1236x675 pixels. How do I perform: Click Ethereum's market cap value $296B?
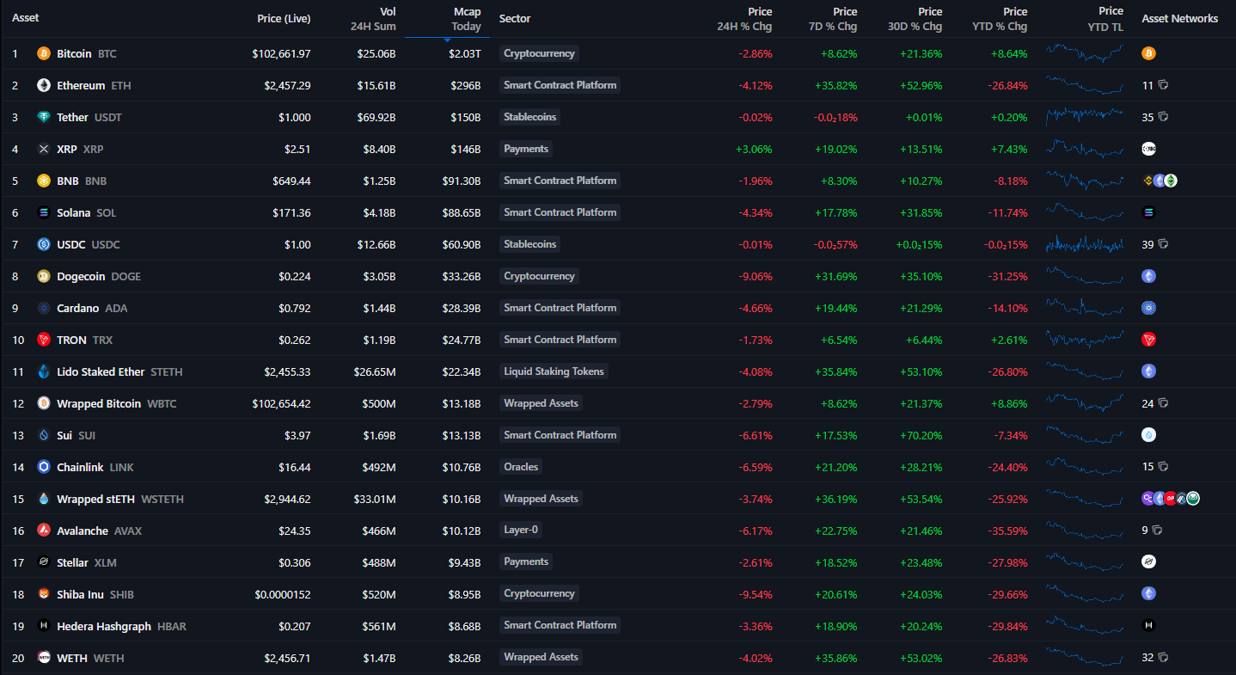pyautogui.click(x=466, y=85)
